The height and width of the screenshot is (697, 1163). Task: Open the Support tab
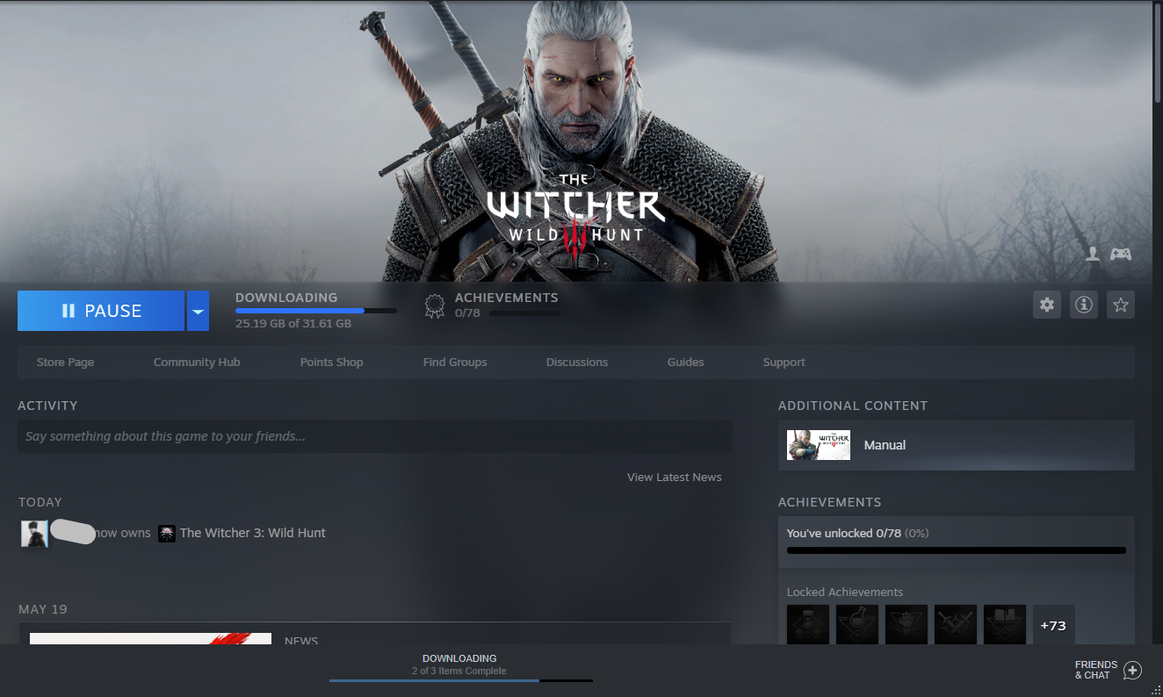(x=784, y=363)
